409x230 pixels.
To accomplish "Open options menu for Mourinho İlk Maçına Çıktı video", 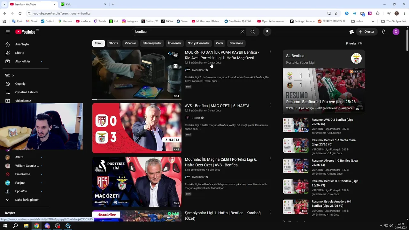I will [270, 159].
